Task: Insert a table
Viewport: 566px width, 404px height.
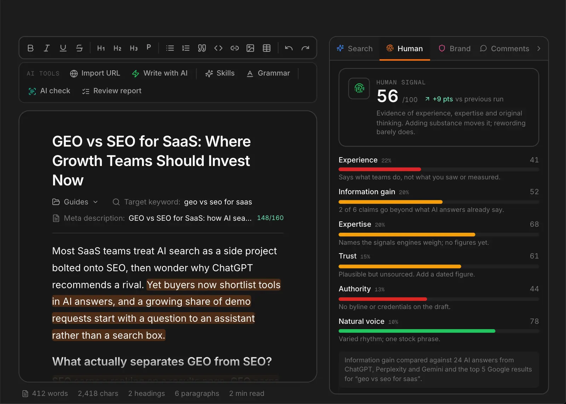Action: point(267,48)
